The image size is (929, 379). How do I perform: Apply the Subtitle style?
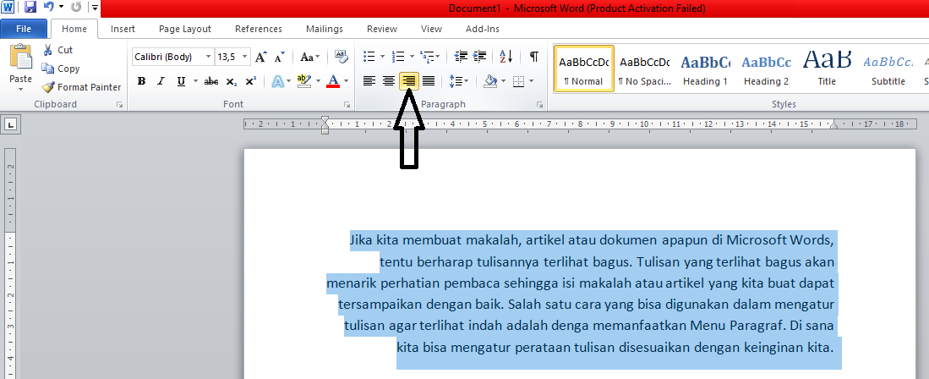888,69
